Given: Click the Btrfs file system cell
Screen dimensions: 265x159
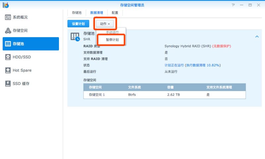Looking at the screenshot, I should tap(132, 95).
